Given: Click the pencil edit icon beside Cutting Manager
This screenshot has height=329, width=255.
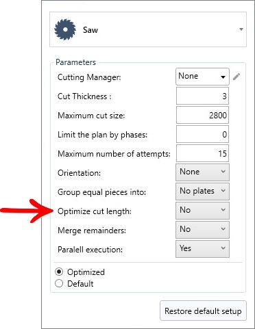Looking at the screenshot, I should click(236, 77).
